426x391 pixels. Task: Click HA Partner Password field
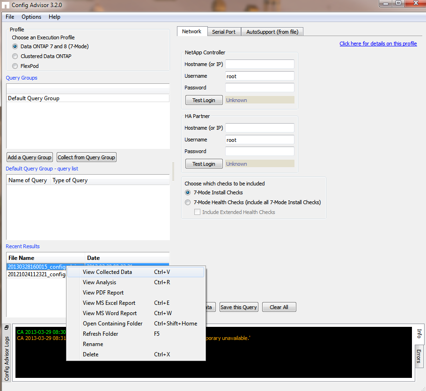(x=260, y=151)
